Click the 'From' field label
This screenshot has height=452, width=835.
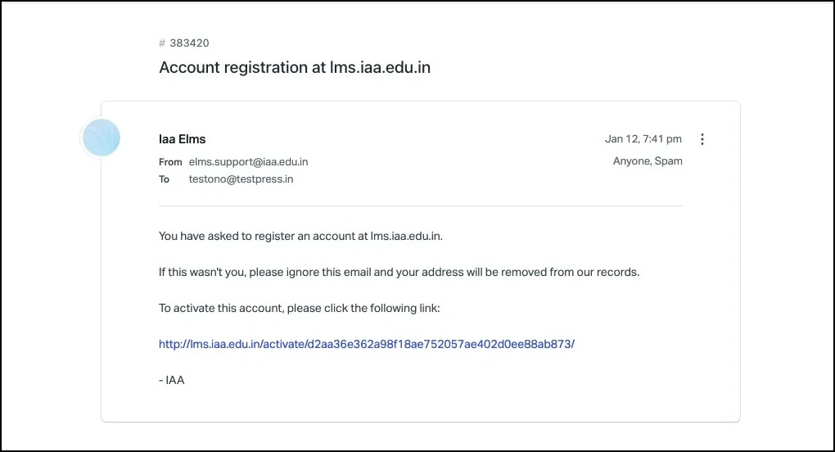(170, 162)
